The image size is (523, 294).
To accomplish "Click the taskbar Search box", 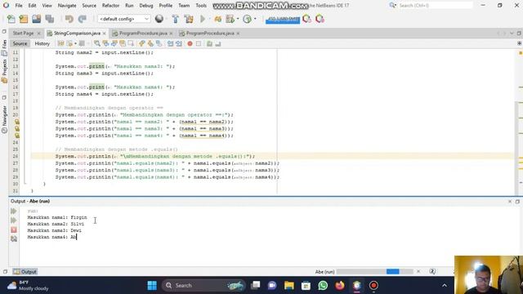I will 203,285.
